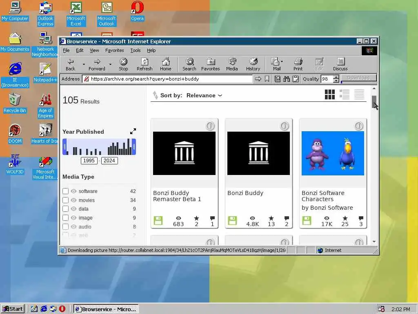The image size is (418, 314).
Task: Open the Forward button dropdown arrow
Action: pyautogui.click(x=110, y=64)
